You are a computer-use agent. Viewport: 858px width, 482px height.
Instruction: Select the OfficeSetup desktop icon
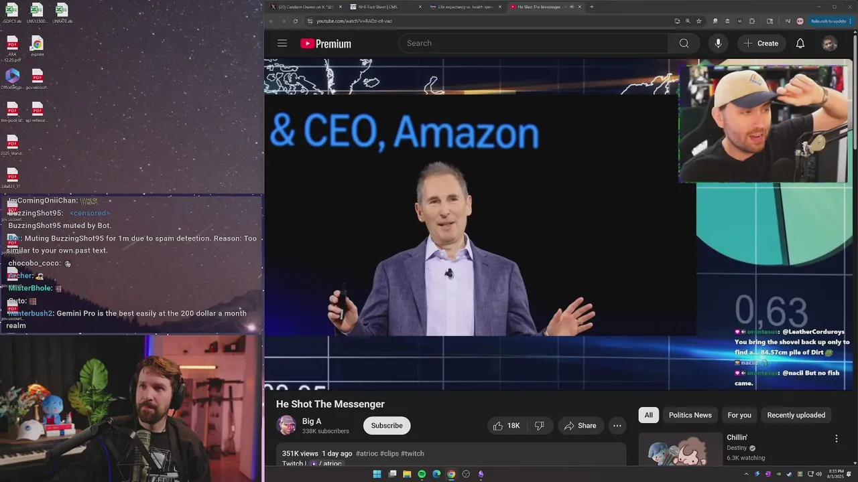[12, 79]
